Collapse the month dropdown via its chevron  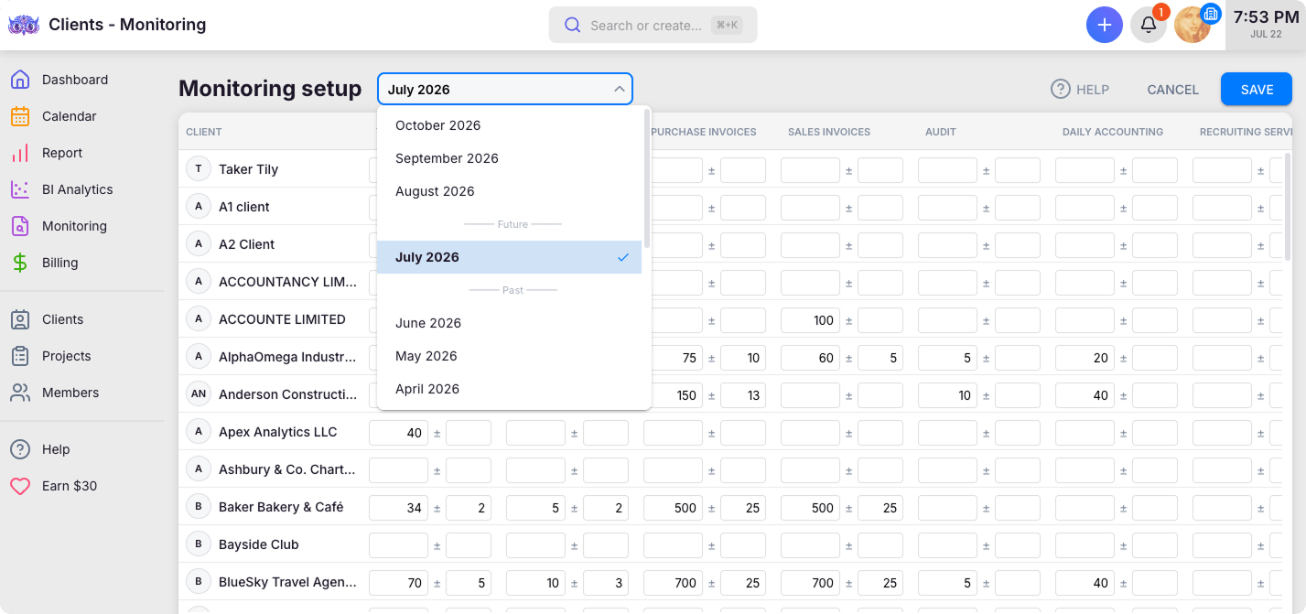pos(620,89)
